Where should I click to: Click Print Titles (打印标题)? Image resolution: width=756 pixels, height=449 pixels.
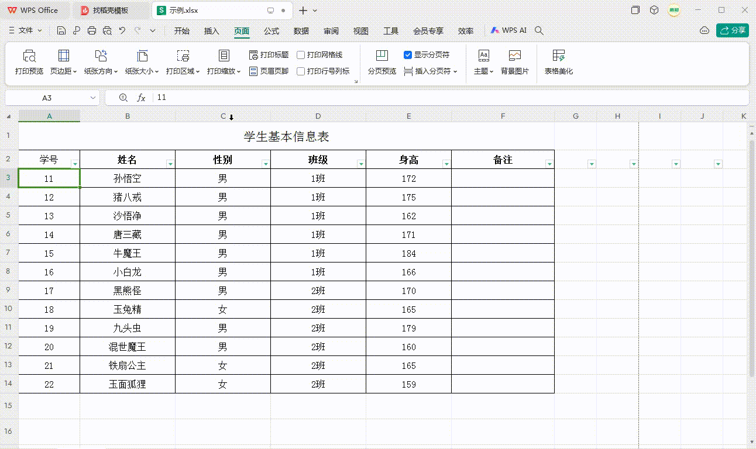coord(269,55)
